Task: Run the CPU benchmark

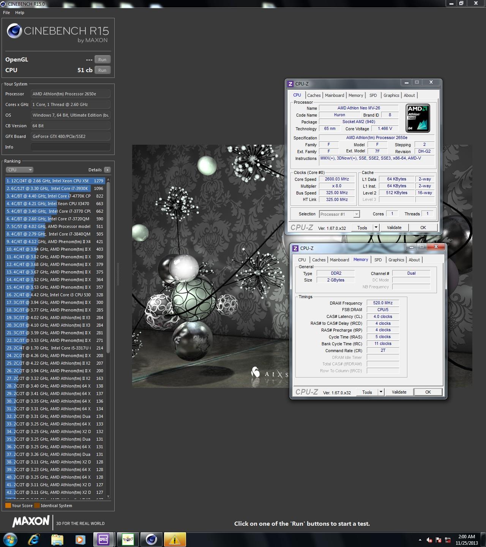Action: point(103,70)
